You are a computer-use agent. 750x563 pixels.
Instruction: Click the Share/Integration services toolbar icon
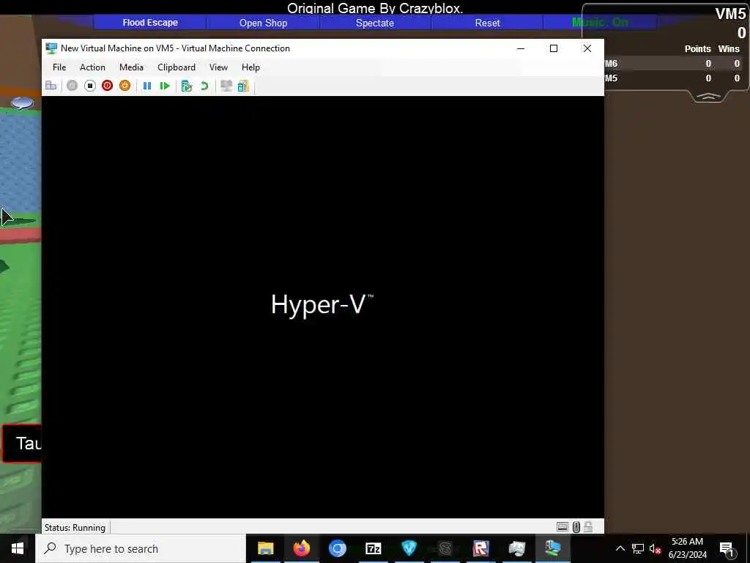[x=243, y=86]
